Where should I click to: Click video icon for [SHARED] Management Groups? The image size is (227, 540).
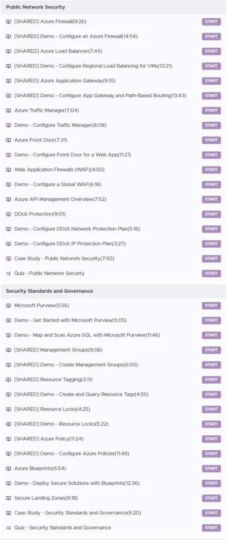tap(9, 350)
